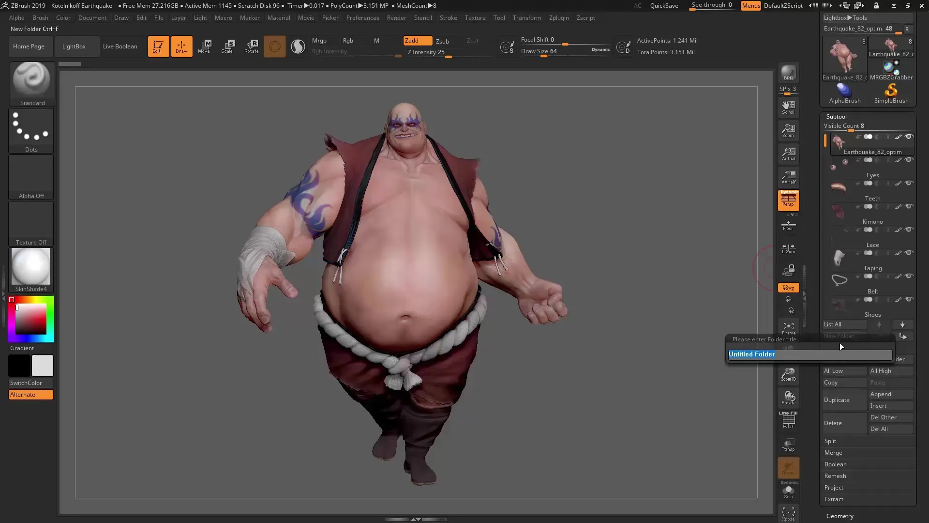The image size is (929, 523).
Task: Expand the Subtool panel header
Action: click(x=836, y=117)
